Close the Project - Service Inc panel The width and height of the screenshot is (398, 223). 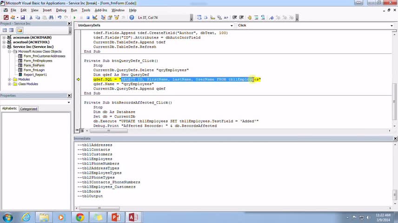point(69,23)
